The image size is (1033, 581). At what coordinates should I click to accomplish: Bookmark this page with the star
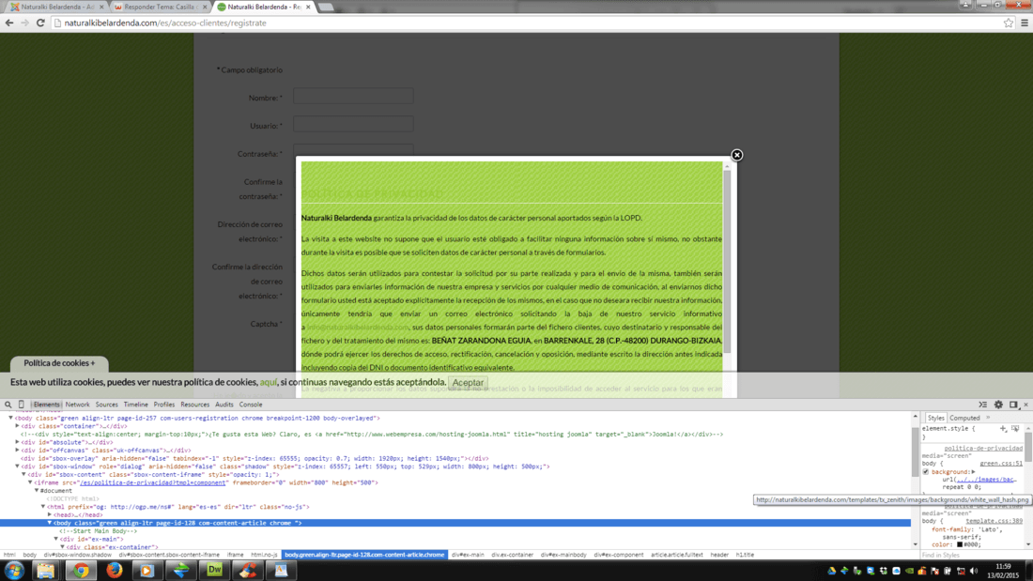[x=1008, y=23]
